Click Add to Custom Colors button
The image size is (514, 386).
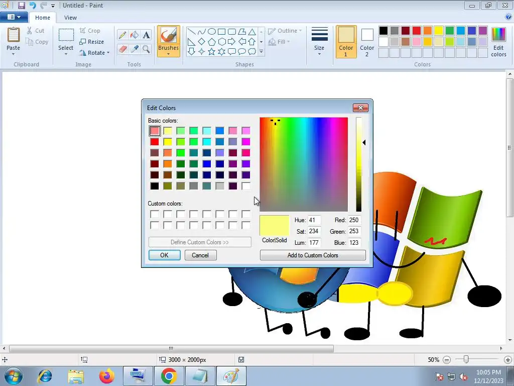tap(313, 255)
